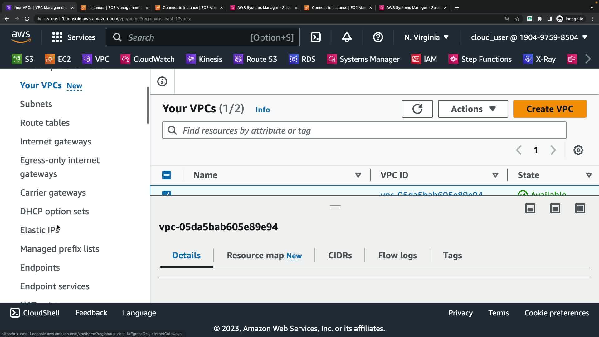Maximize split panel to full view icon
The height and width of the screenshot is (337, 599).
coord(580,208)
